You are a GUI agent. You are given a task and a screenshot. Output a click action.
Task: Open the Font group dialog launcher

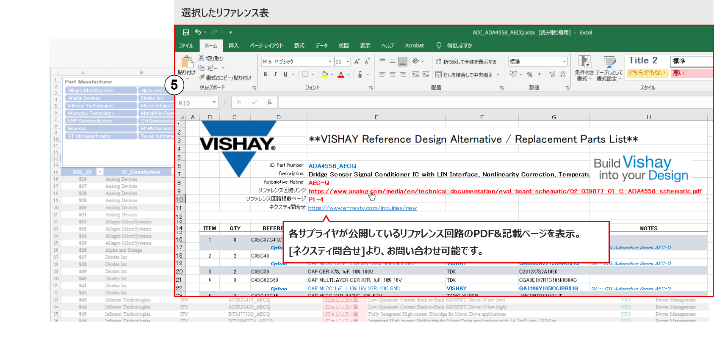click(371, 88)
